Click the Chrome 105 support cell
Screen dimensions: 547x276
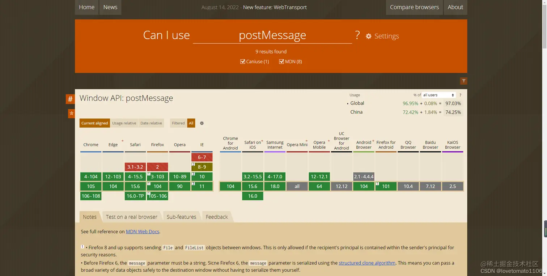tap(91, 186)
